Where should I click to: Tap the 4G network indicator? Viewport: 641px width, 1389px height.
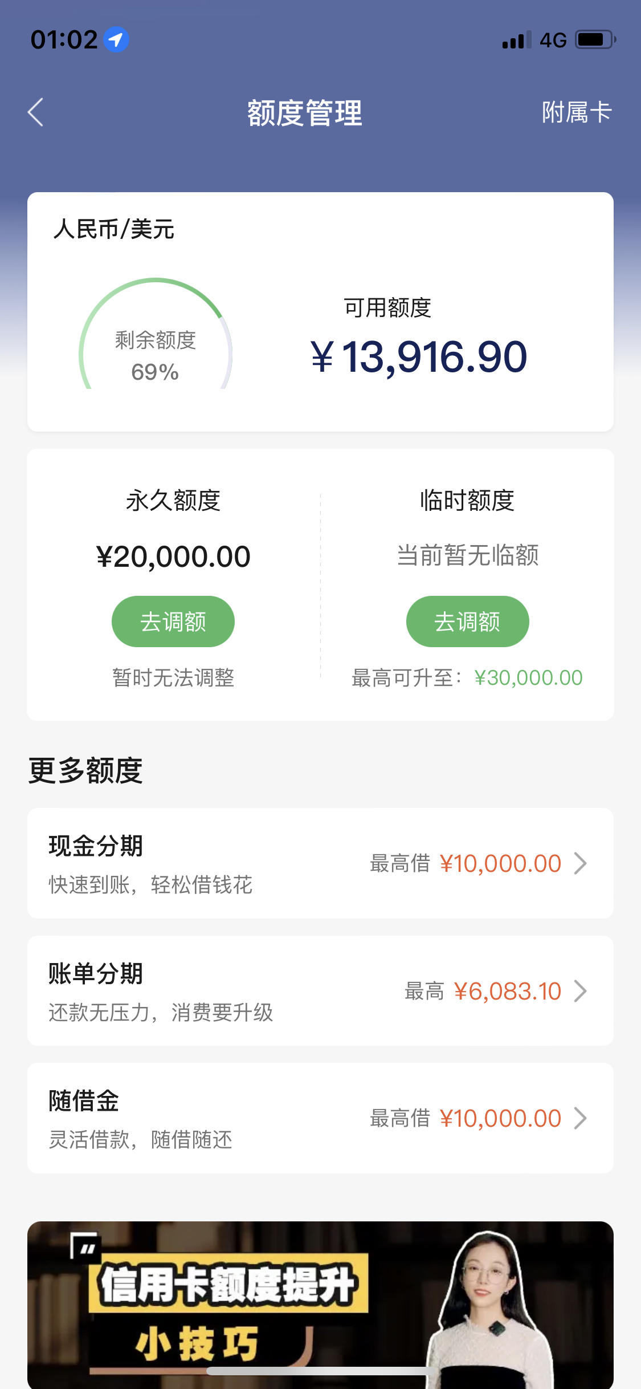click(553, 40)
